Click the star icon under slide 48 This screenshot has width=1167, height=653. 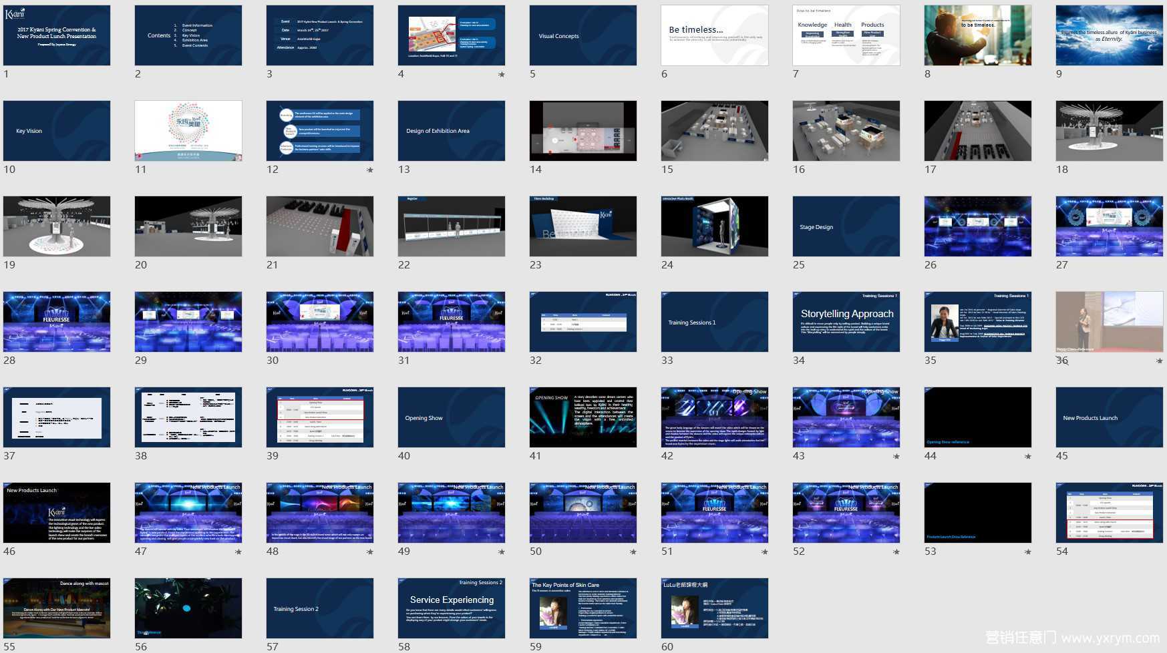click(370, 552)
